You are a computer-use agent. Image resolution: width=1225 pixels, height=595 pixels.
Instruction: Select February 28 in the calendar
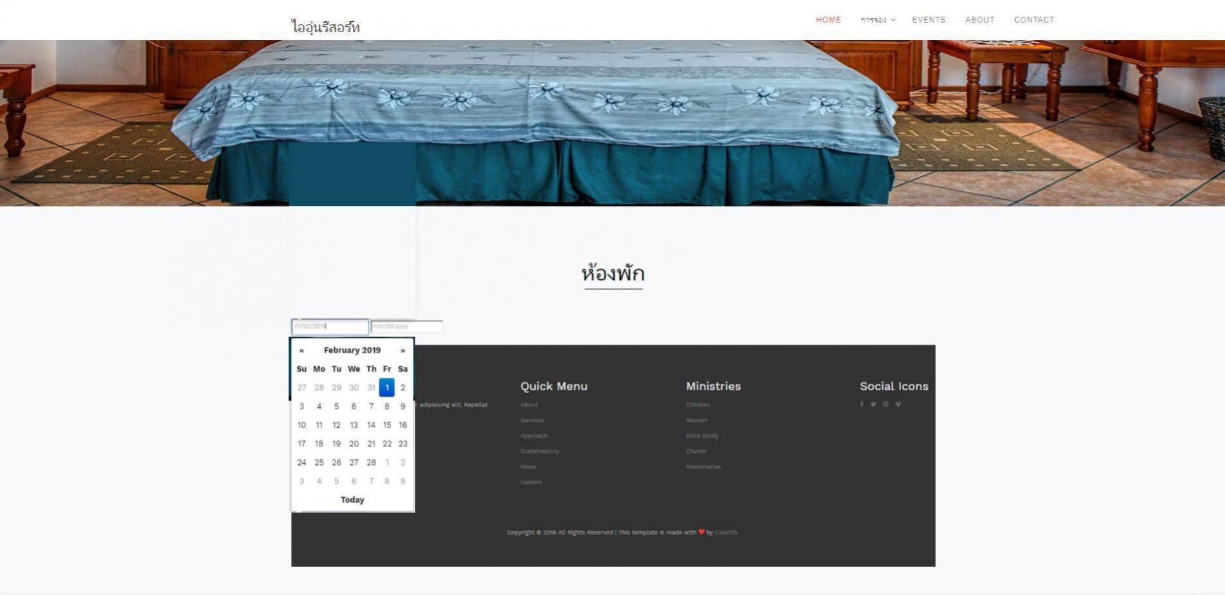(371, 462)
